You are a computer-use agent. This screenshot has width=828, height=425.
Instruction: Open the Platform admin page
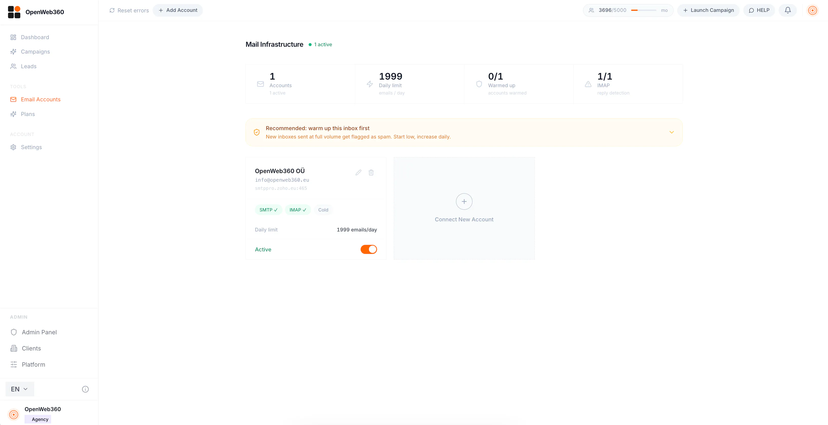tap(33, 365)
